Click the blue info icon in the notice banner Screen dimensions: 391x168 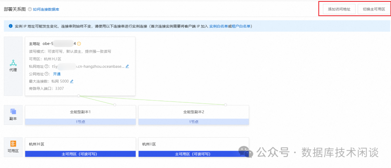tap(11, 26)
